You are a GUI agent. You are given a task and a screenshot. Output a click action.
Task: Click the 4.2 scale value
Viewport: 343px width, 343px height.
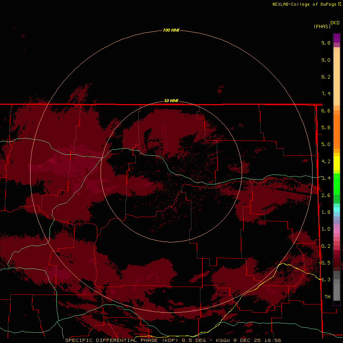(326, 162)
